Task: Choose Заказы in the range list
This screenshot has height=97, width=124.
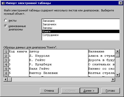Action: 81,28
